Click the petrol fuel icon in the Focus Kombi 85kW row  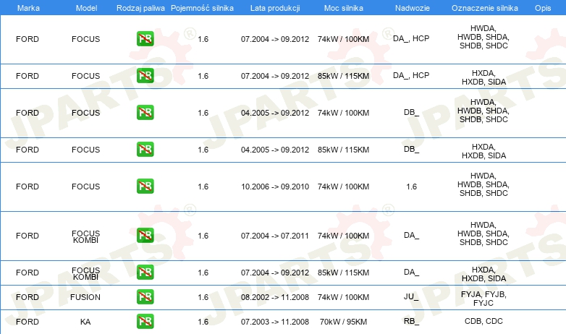coord(145,272)
